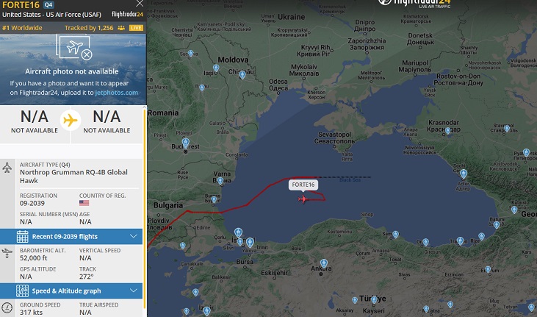Expand Speed & Altitude graph chevron

[134, 291]
